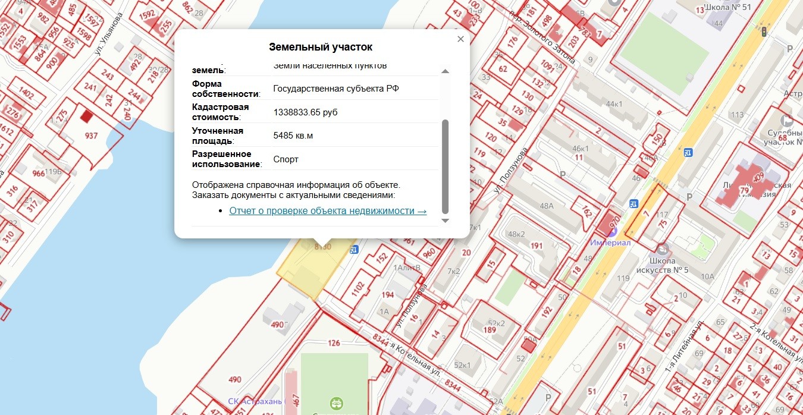Click land parcel 189 at building 52к2
The height and width of the screenshot is (415, 803).
click(490, 330)
